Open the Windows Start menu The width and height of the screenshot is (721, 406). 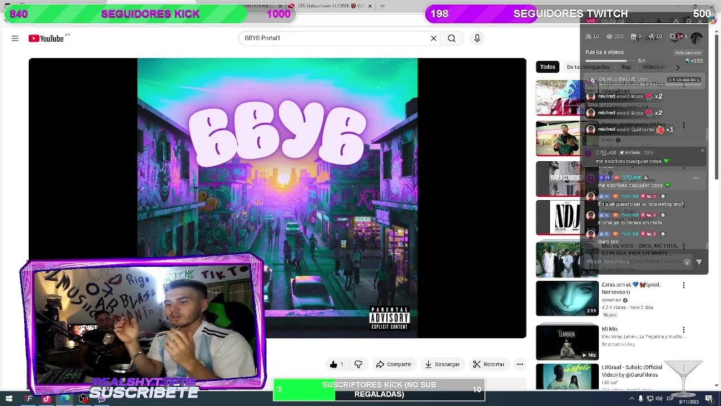pyautogui.click(x=9, y=399)
